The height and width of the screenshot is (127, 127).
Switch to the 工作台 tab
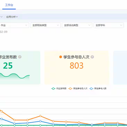click(9, 5)
